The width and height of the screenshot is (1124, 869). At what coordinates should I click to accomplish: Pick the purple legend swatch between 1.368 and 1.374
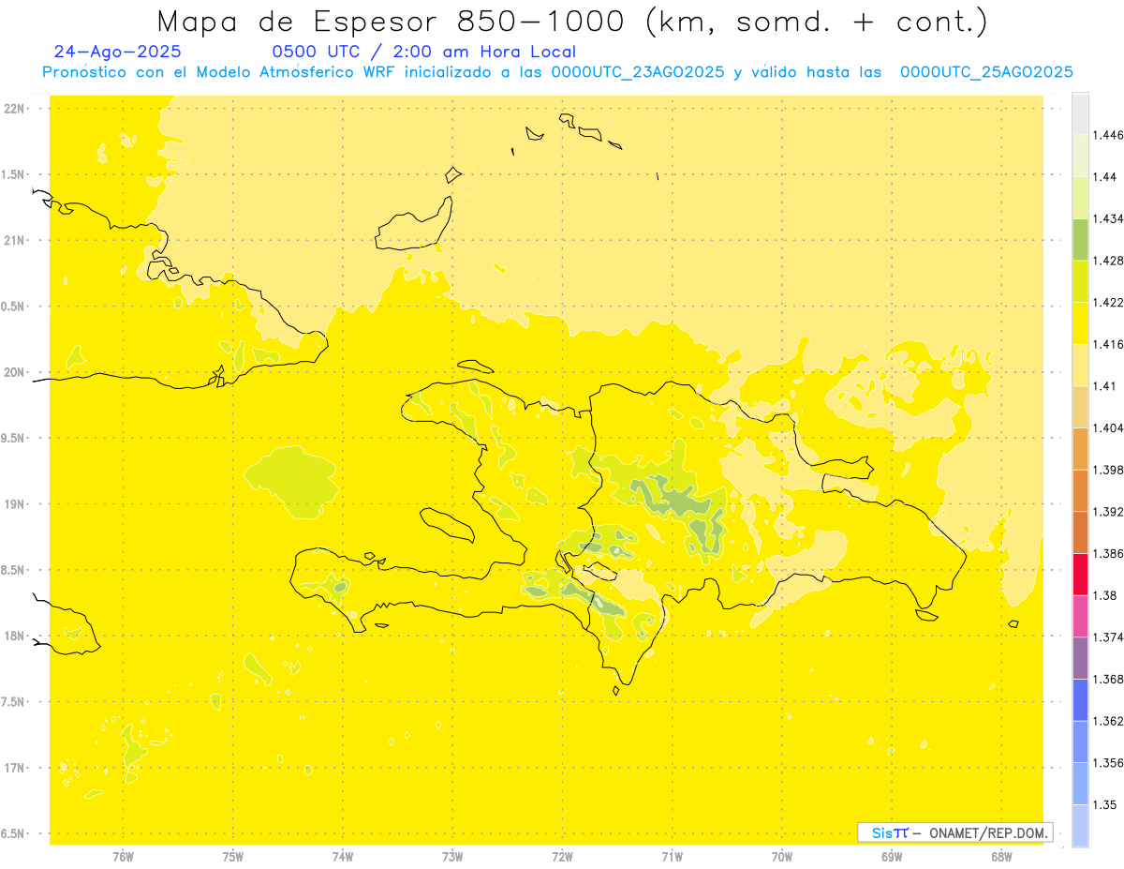[x=1080, y=658]
